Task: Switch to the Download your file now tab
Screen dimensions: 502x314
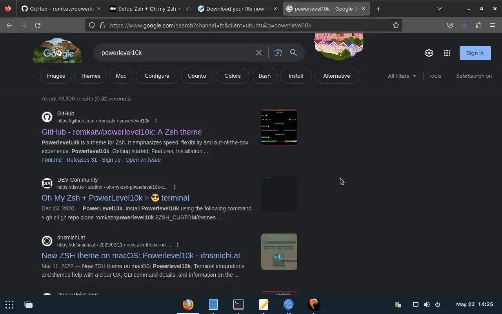Action: 238,9
